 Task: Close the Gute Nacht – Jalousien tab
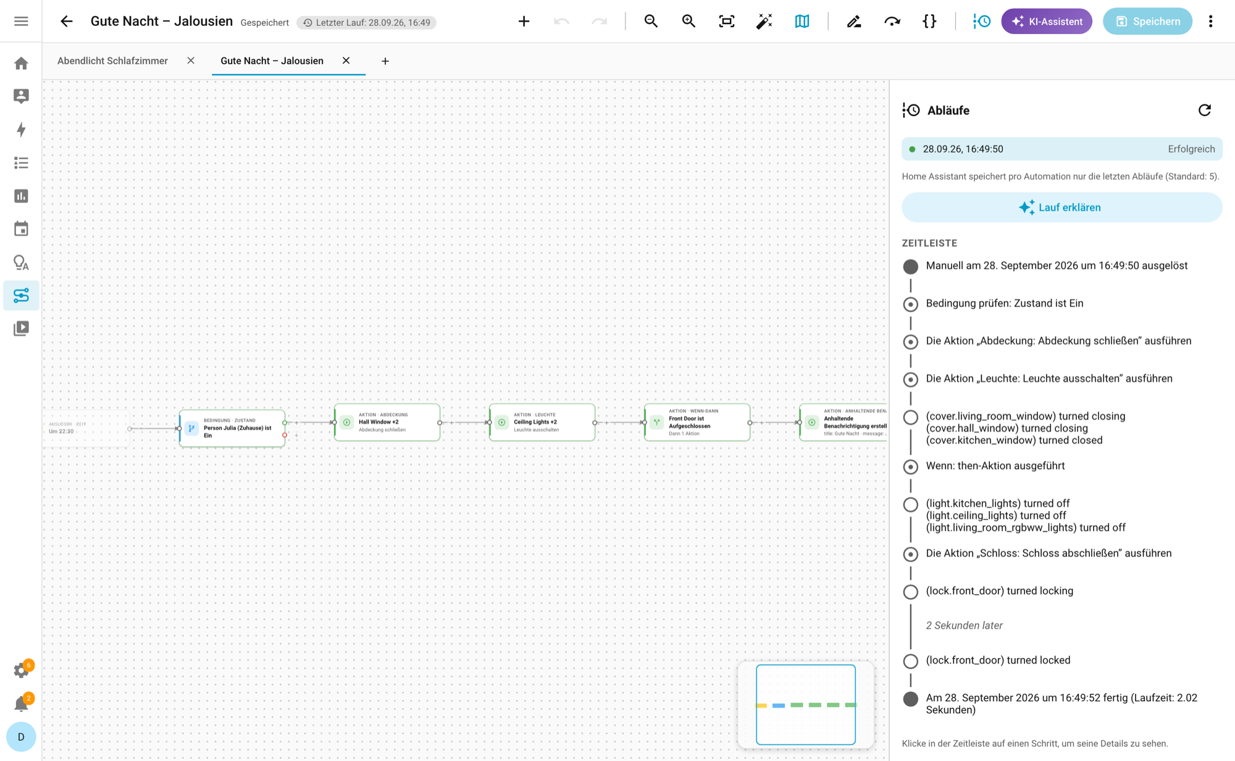(x=346, y=60)
